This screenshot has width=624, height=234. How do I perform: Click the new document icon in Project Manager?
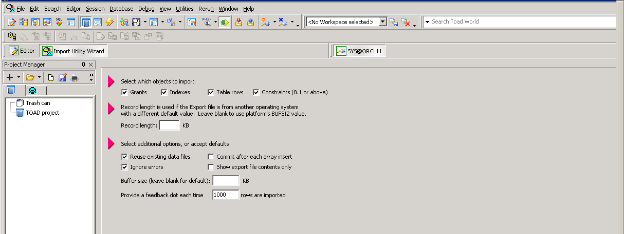point(51,77)
